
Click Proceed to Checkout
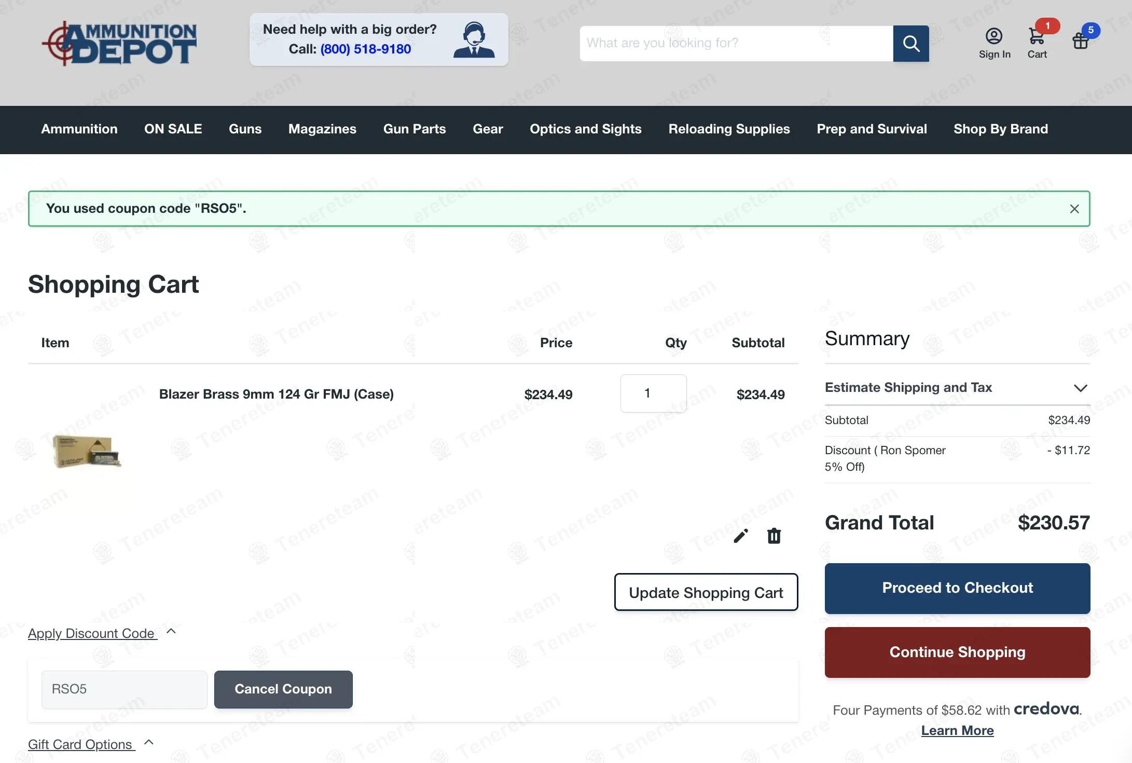[957, 588]
